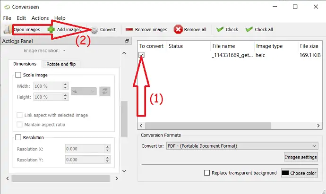Open the Actions menu

40,18
